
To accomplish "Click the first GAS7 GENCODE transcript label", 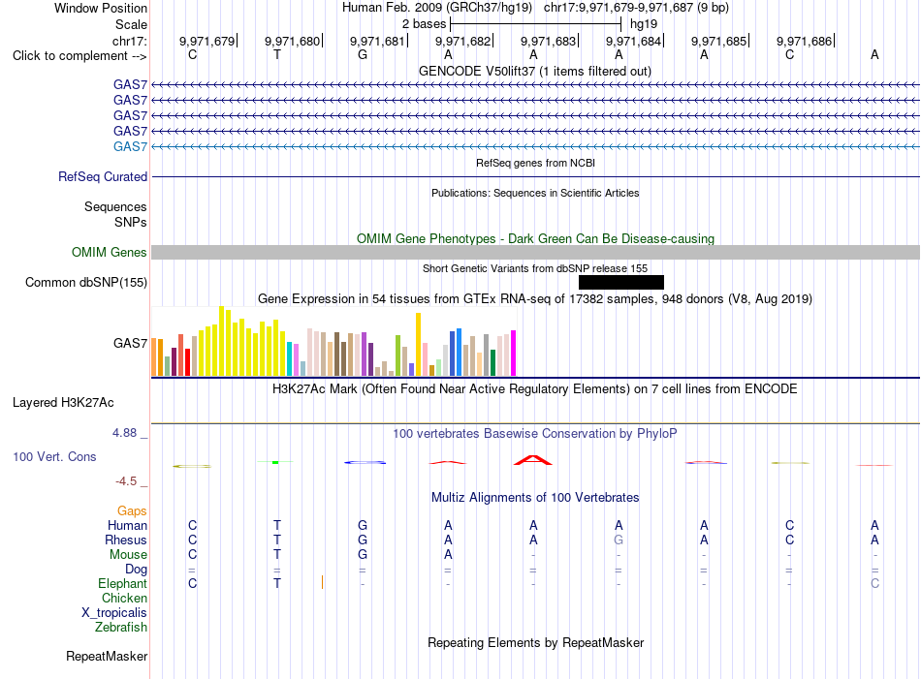I will pyautogui.click(x=131, y=84).
